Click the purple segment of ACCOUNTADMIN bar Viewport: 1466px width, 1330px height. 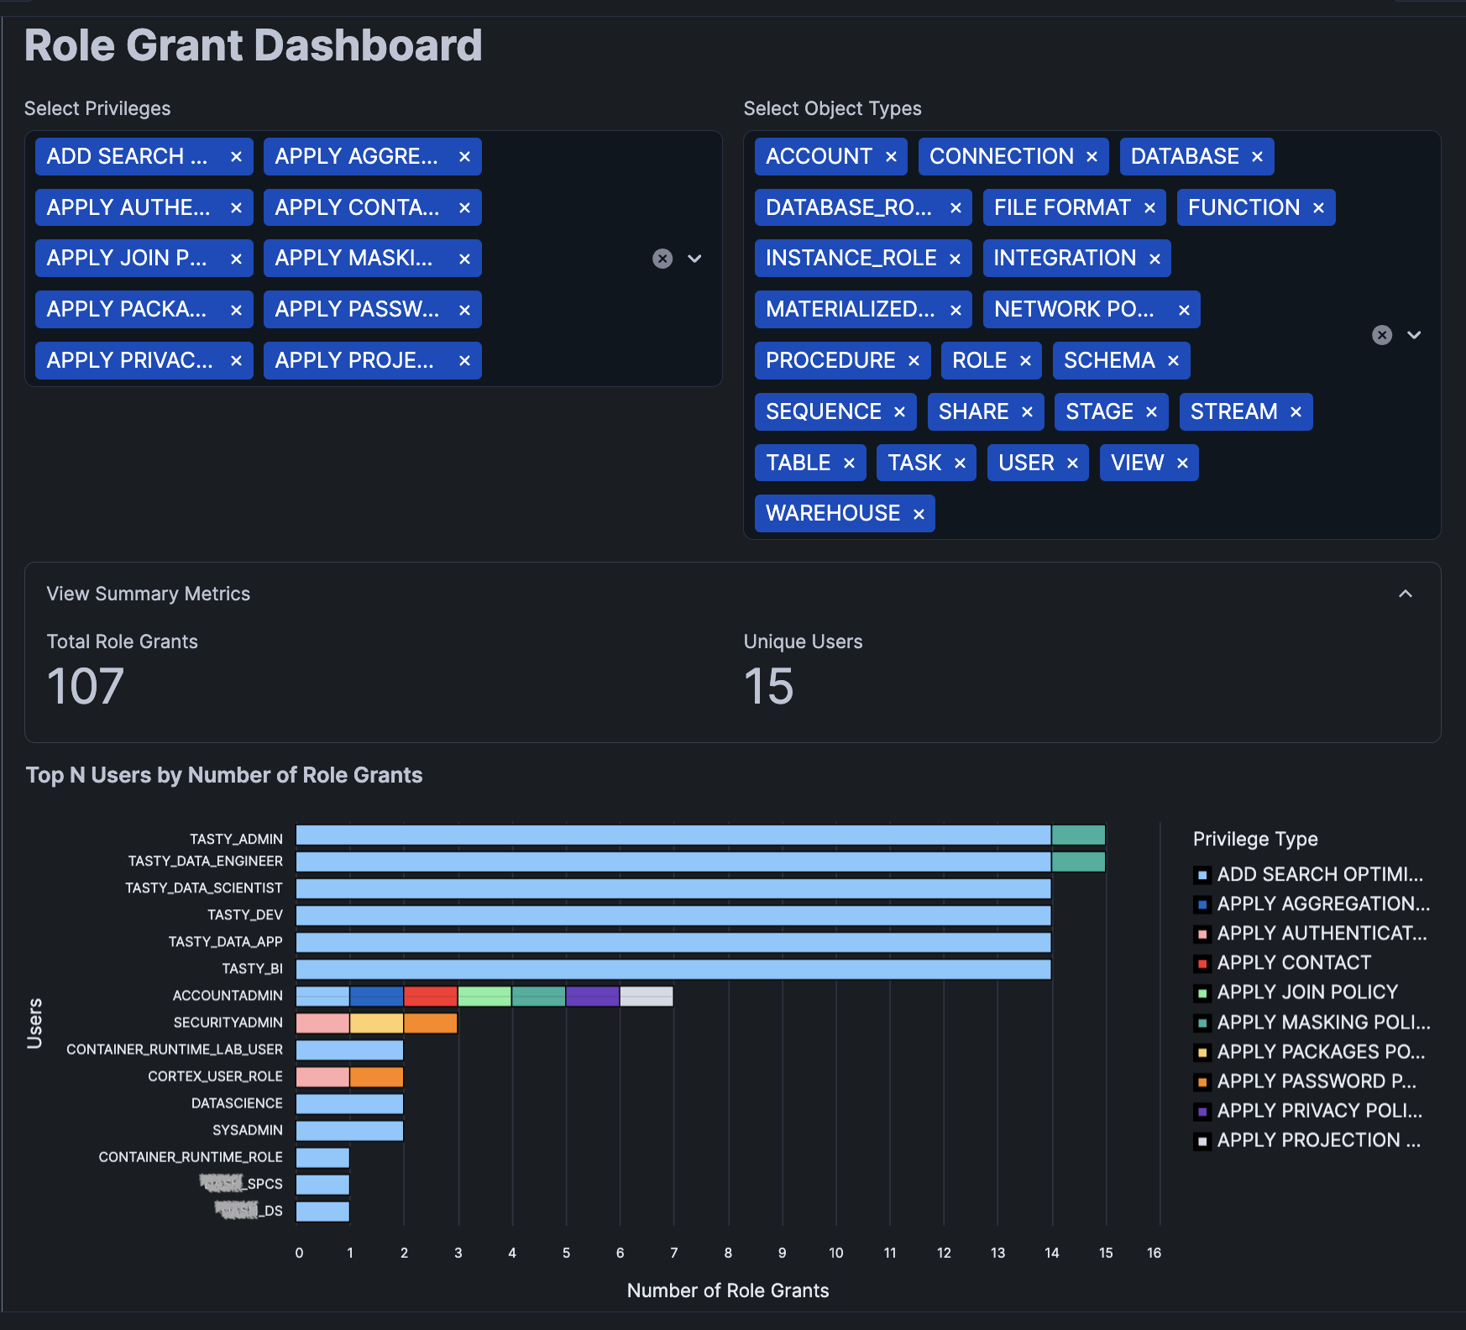pos(592,996)
